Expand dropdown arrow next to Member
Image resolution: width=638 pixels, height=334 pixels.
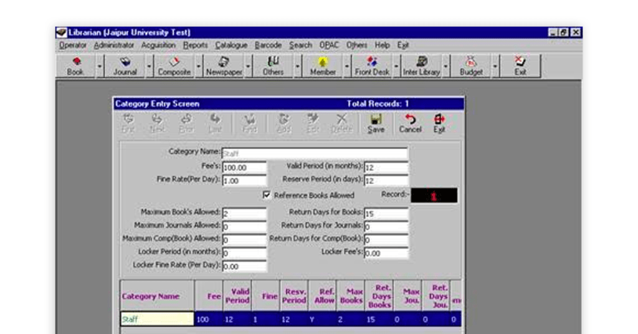(347, 66)
